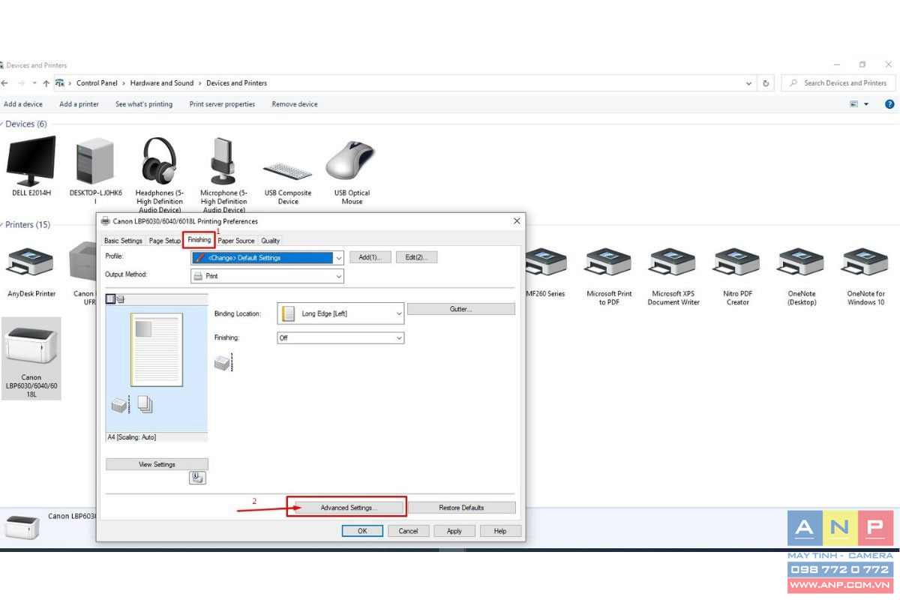This screenshot has height=600, width=900.
Task: Select the AnyDesk Printer
Action: click(x=31, y=271)
